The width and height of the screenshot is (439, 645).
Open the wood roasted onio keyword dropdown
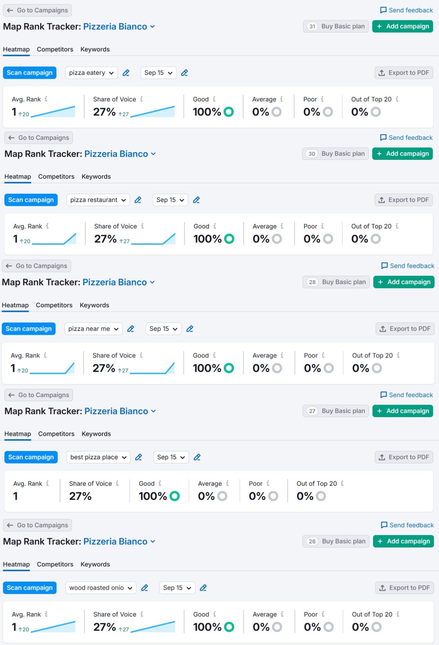tap(101, 588)
